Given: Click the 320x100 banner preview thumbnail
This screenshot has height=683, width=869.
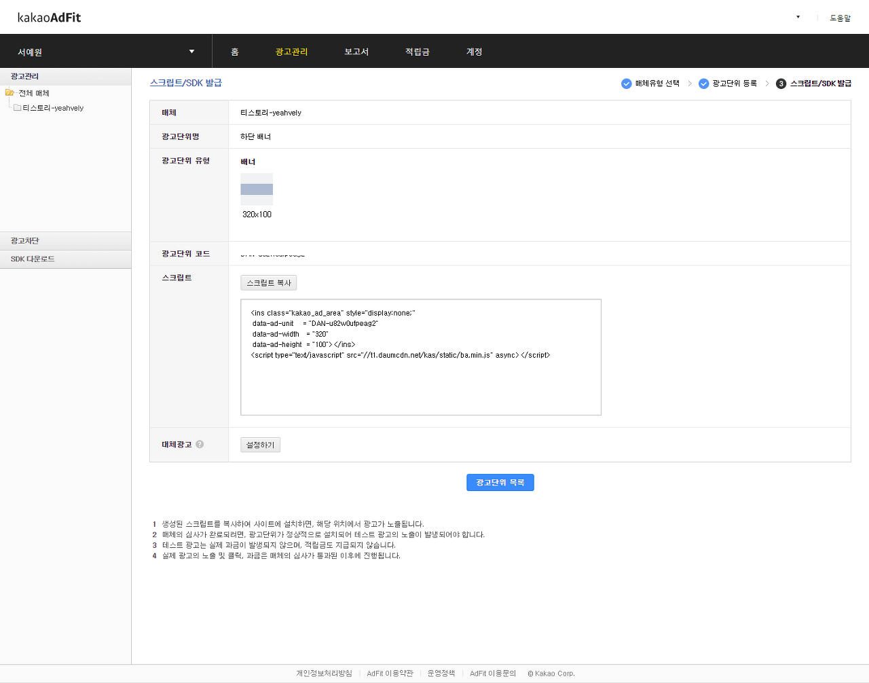Looking at the screenshot, I should click(x=257, y=189).
